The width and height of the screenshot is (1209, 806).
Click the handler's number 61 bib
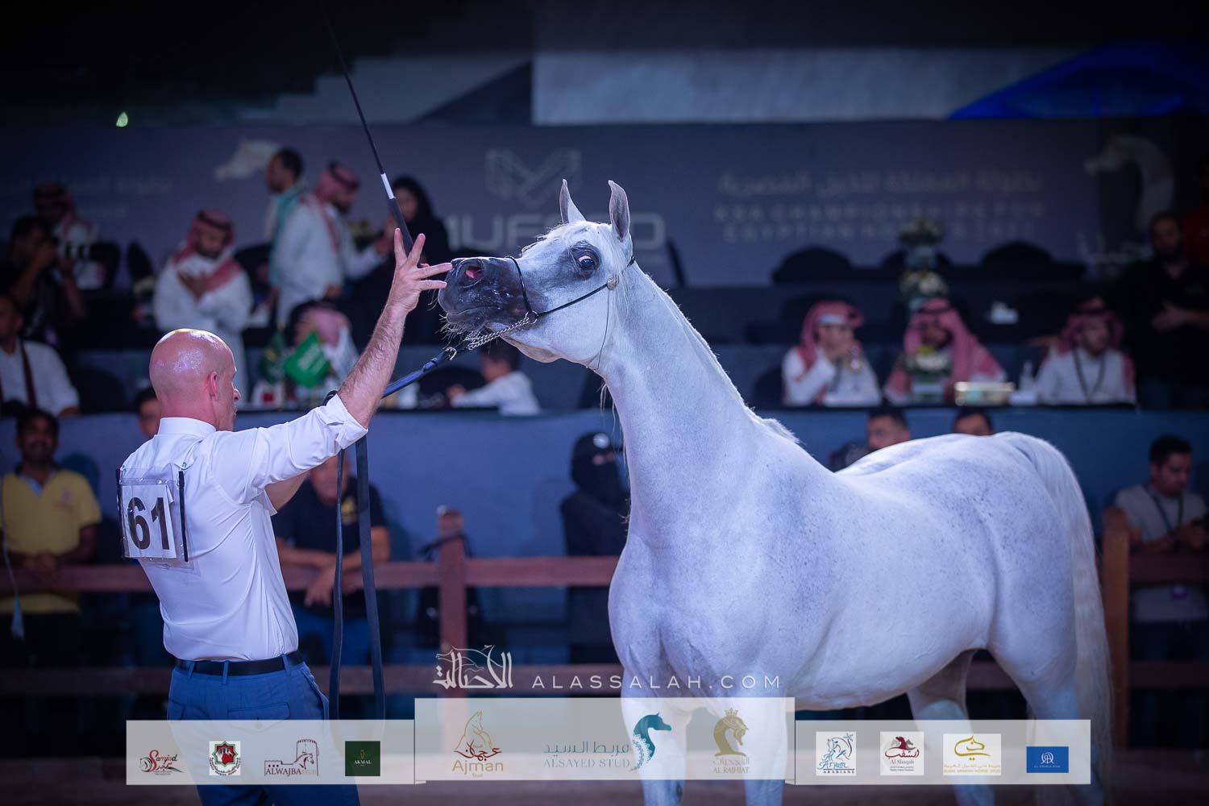point(150,521)
